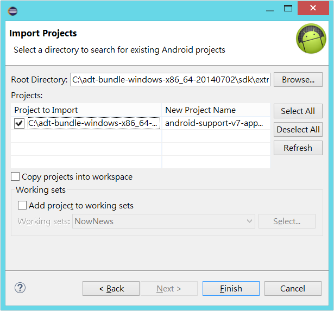The width and height of the screenshot is (334, 311).
Task: Open the NowNews working sets dropdown
Action: [x=163, y=221]
